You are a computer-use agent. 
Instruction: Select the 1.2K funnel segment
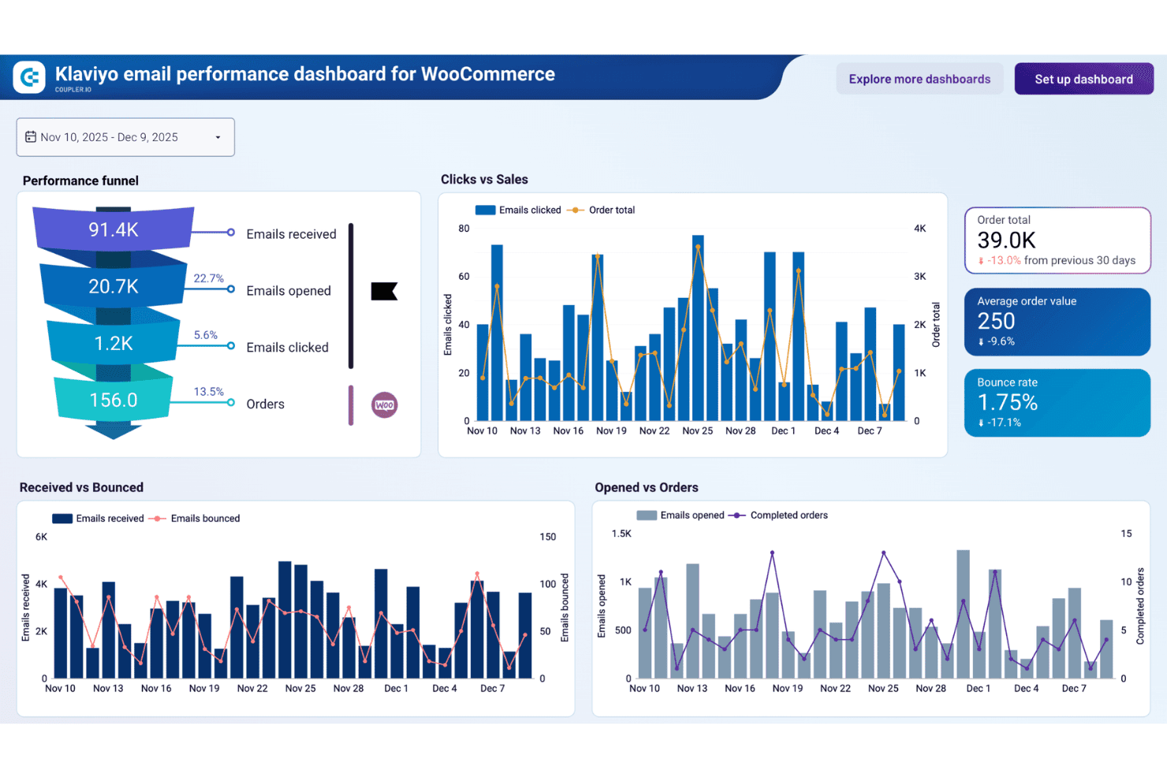pos(114,343)
